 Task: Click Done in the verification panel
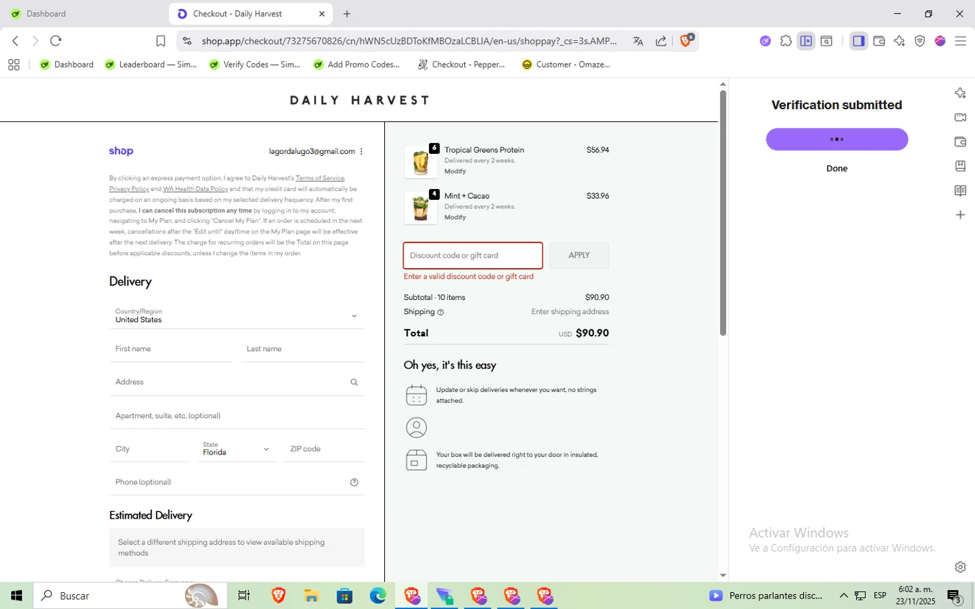[837, 168]
